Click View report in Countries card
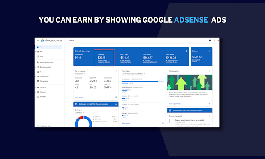This screenshot has height=159, width=265. click(126, 123)
